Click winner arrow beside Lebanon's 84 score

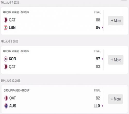point(103,27)
